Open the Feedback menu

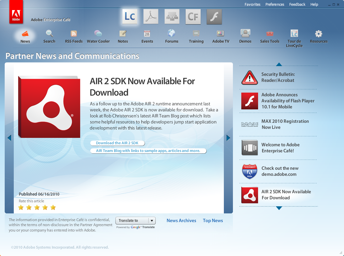click(297, 4)
